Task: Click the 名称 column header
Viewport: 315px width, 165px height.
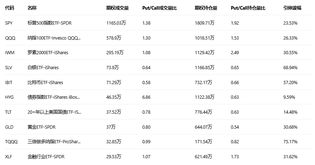Action: [32, 8]
